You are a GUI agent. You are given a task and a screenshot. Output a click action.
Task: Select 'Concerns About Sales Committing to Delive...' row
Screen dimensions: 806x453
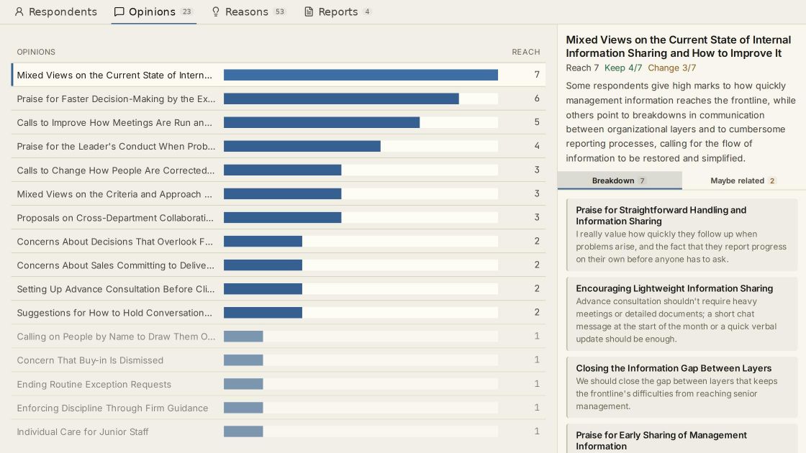pyautogui.click(x=278, y=265)
